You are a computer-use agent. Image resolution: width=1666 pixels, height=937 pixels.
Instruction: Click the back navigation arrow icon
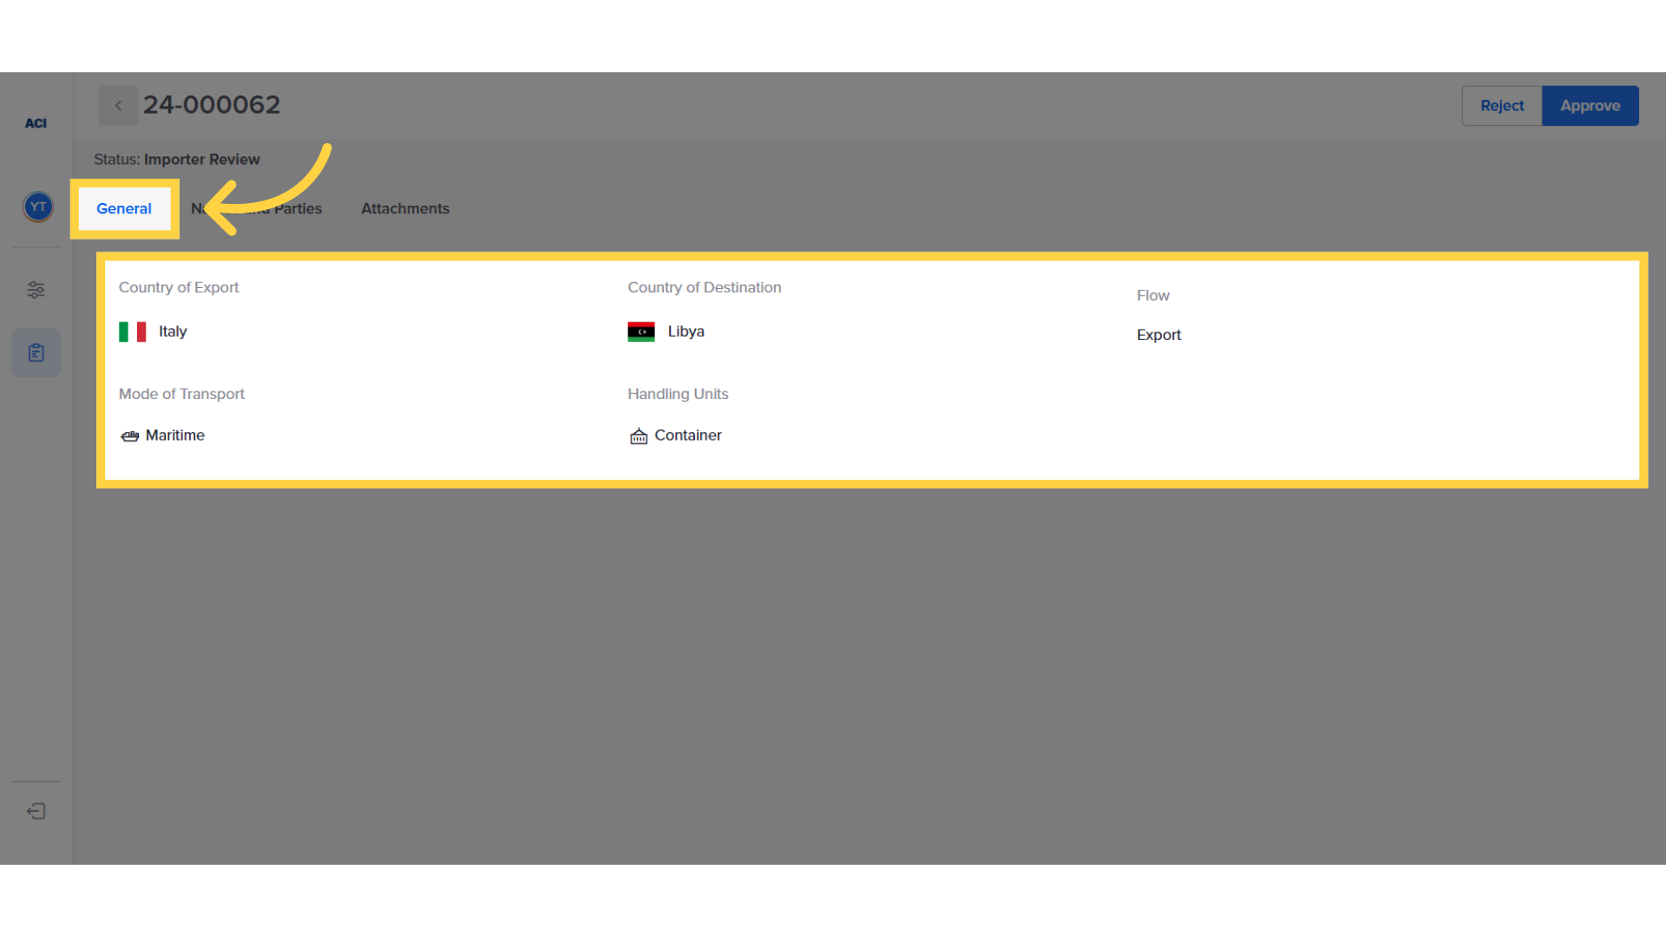click(x=118, y=104)
